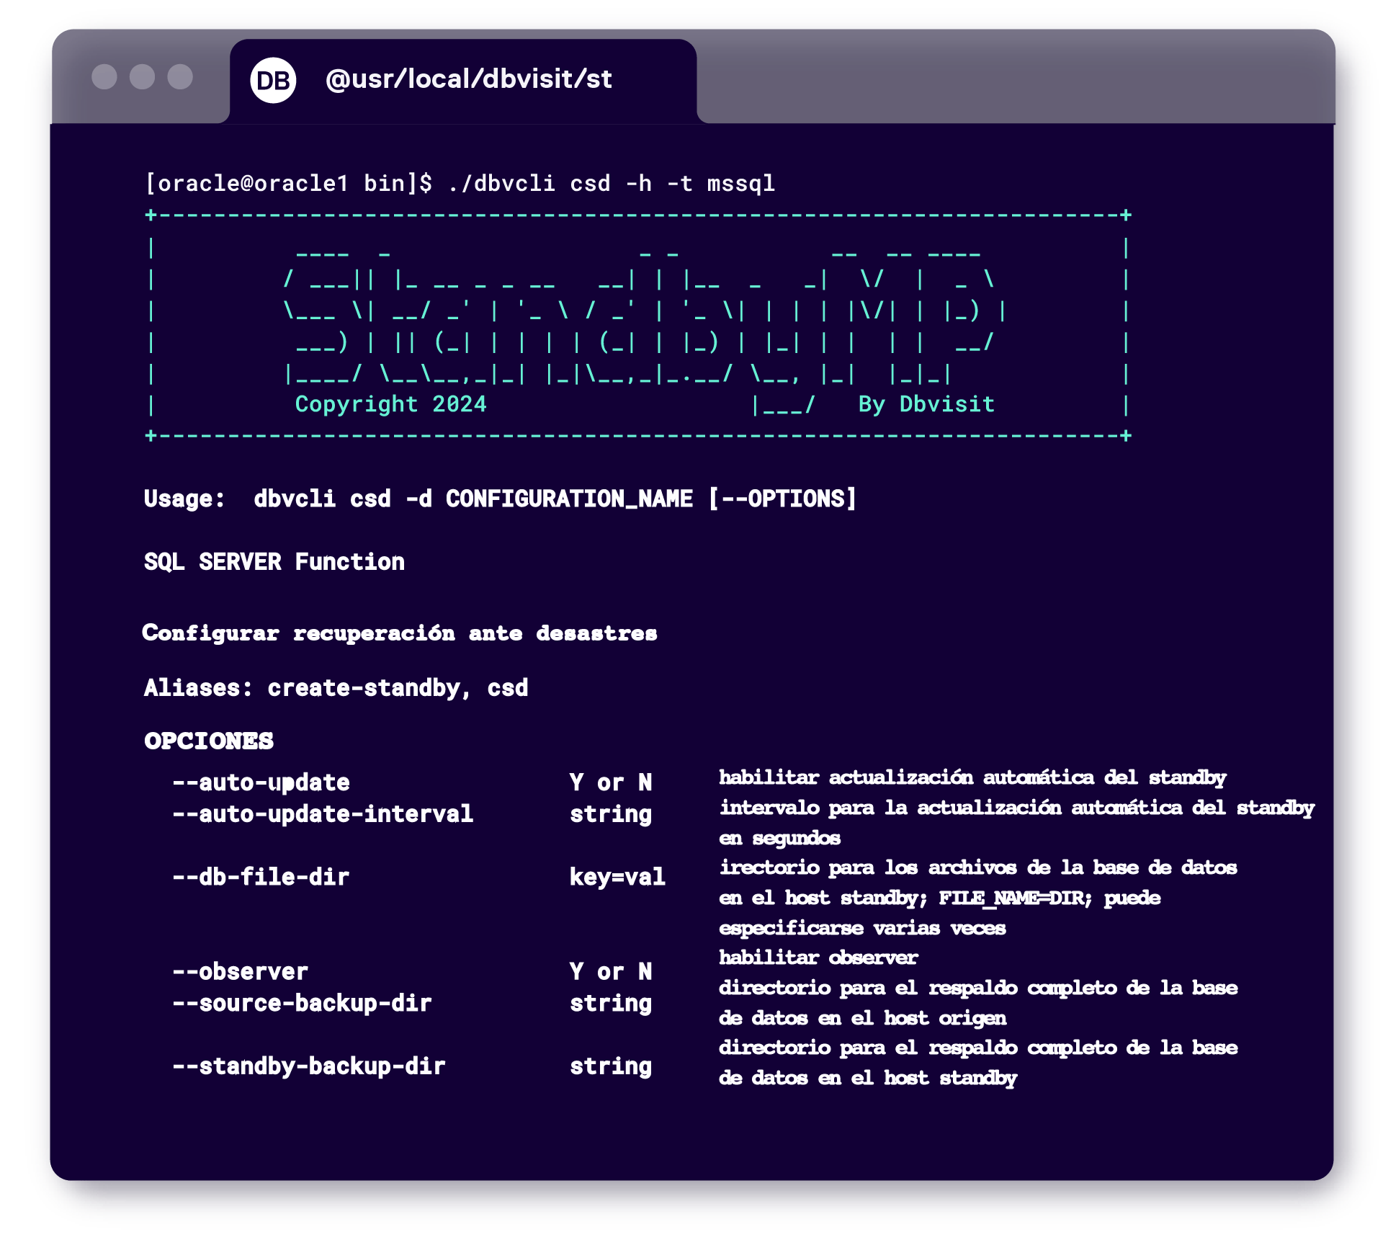
Task: Click the OPCIONES heading
Action: click(x=209, y=741)
